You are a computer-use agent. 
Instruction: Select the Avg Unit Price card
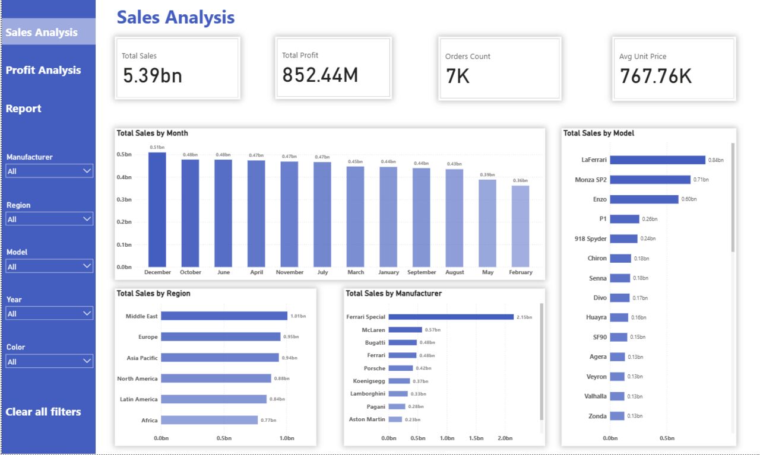(x=674, y=69)
